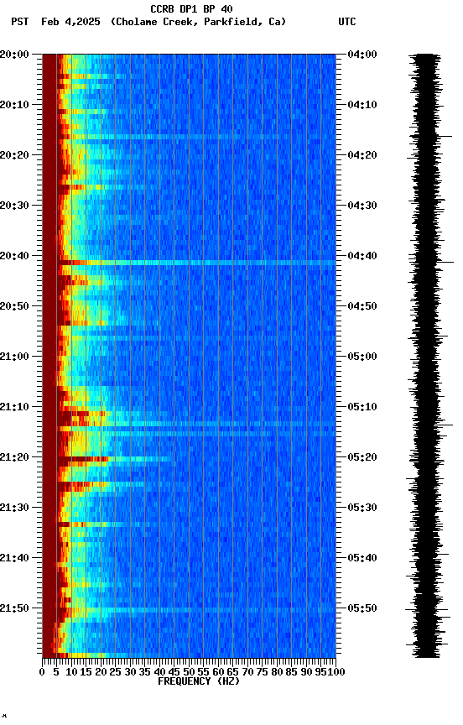Click the PST time label '20:20'

tap(14, 155)
